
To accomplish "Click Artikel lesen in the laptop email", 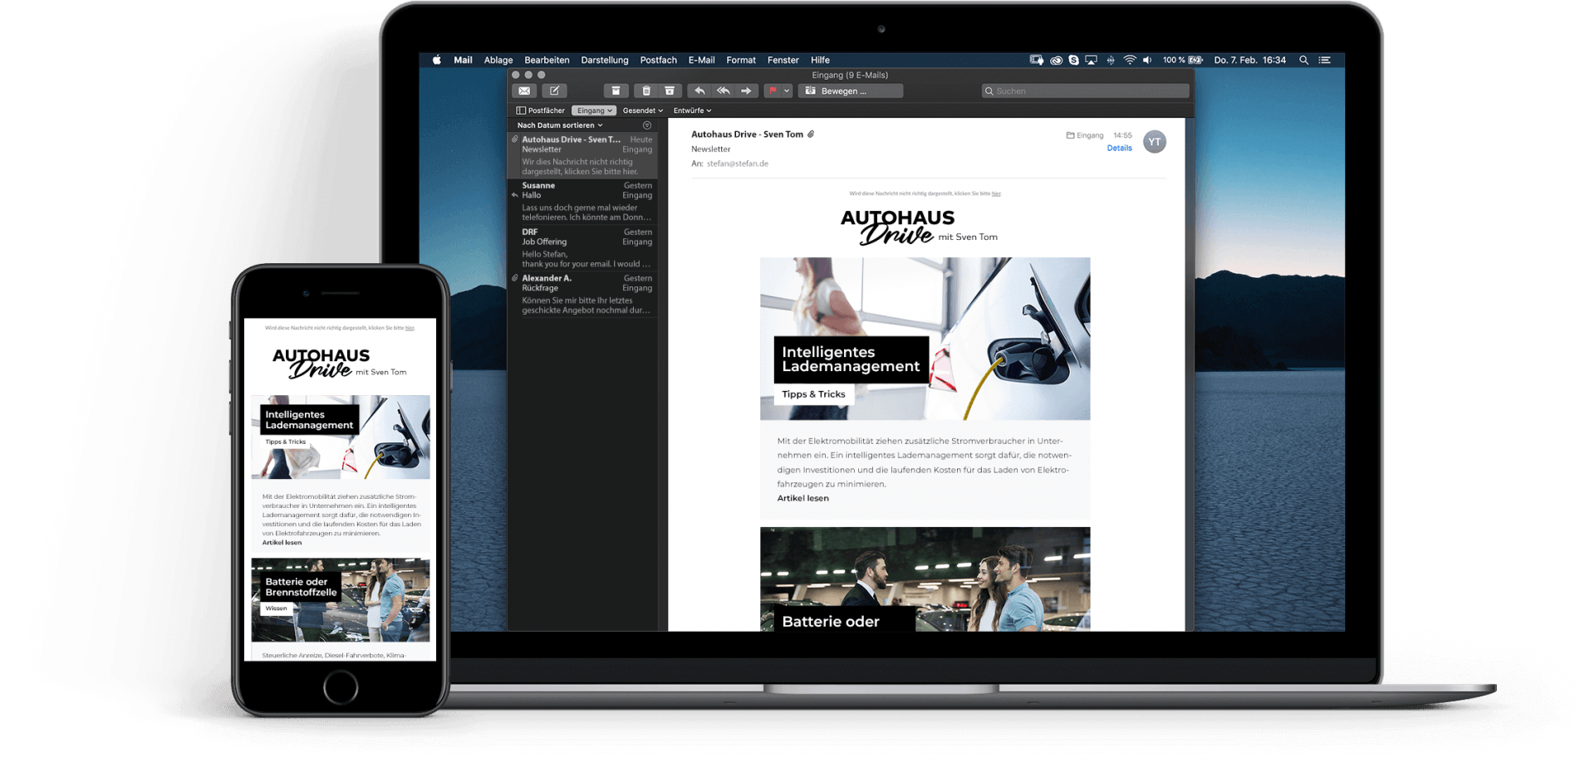I will coord(802,499).
